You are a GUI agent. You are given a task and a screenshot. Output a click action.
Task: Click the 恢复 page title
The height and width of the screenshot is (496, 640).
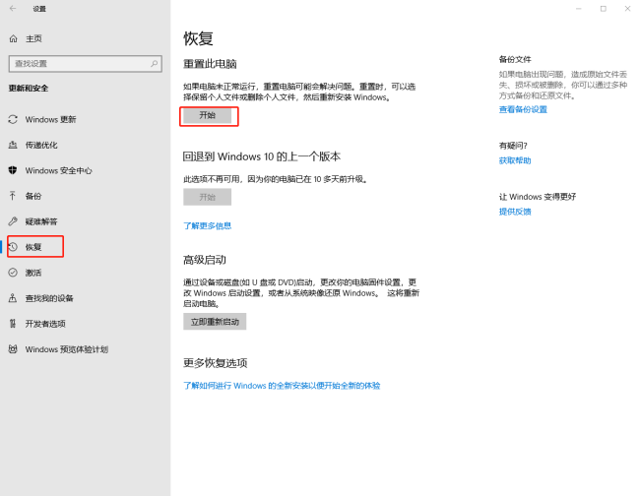pyautogui.click(x=198, y=38)
